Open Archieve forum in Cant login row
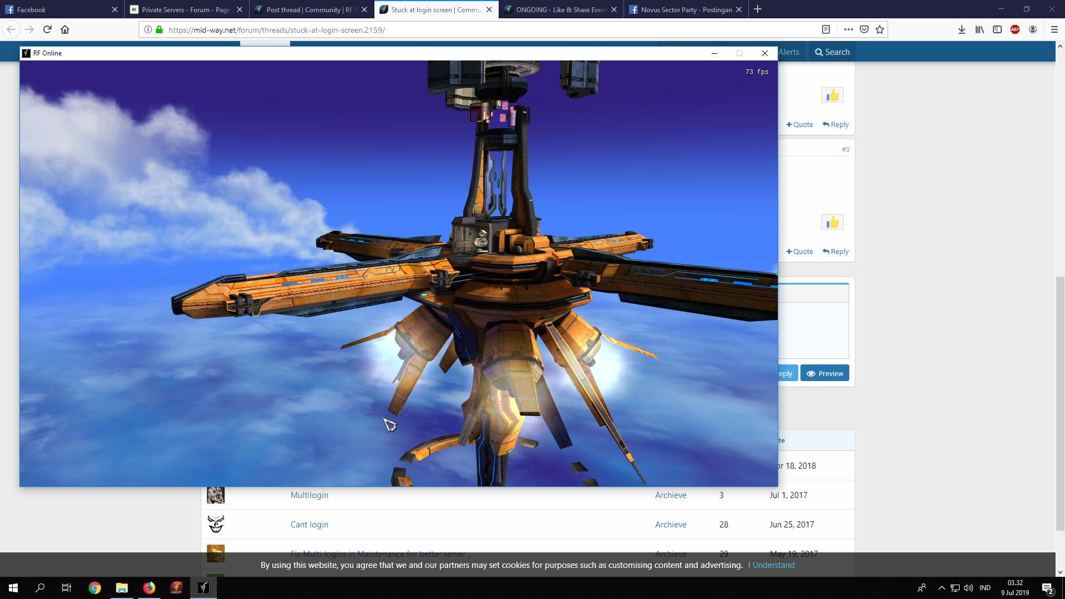This screenshot has height=599, width=1065. click(x=671, y=525)
